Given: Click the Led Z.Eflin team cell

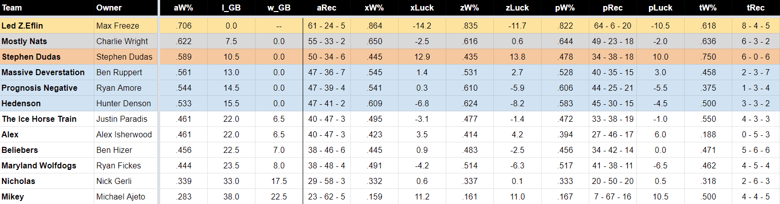Looking at the screenshot, I should 47,25.
